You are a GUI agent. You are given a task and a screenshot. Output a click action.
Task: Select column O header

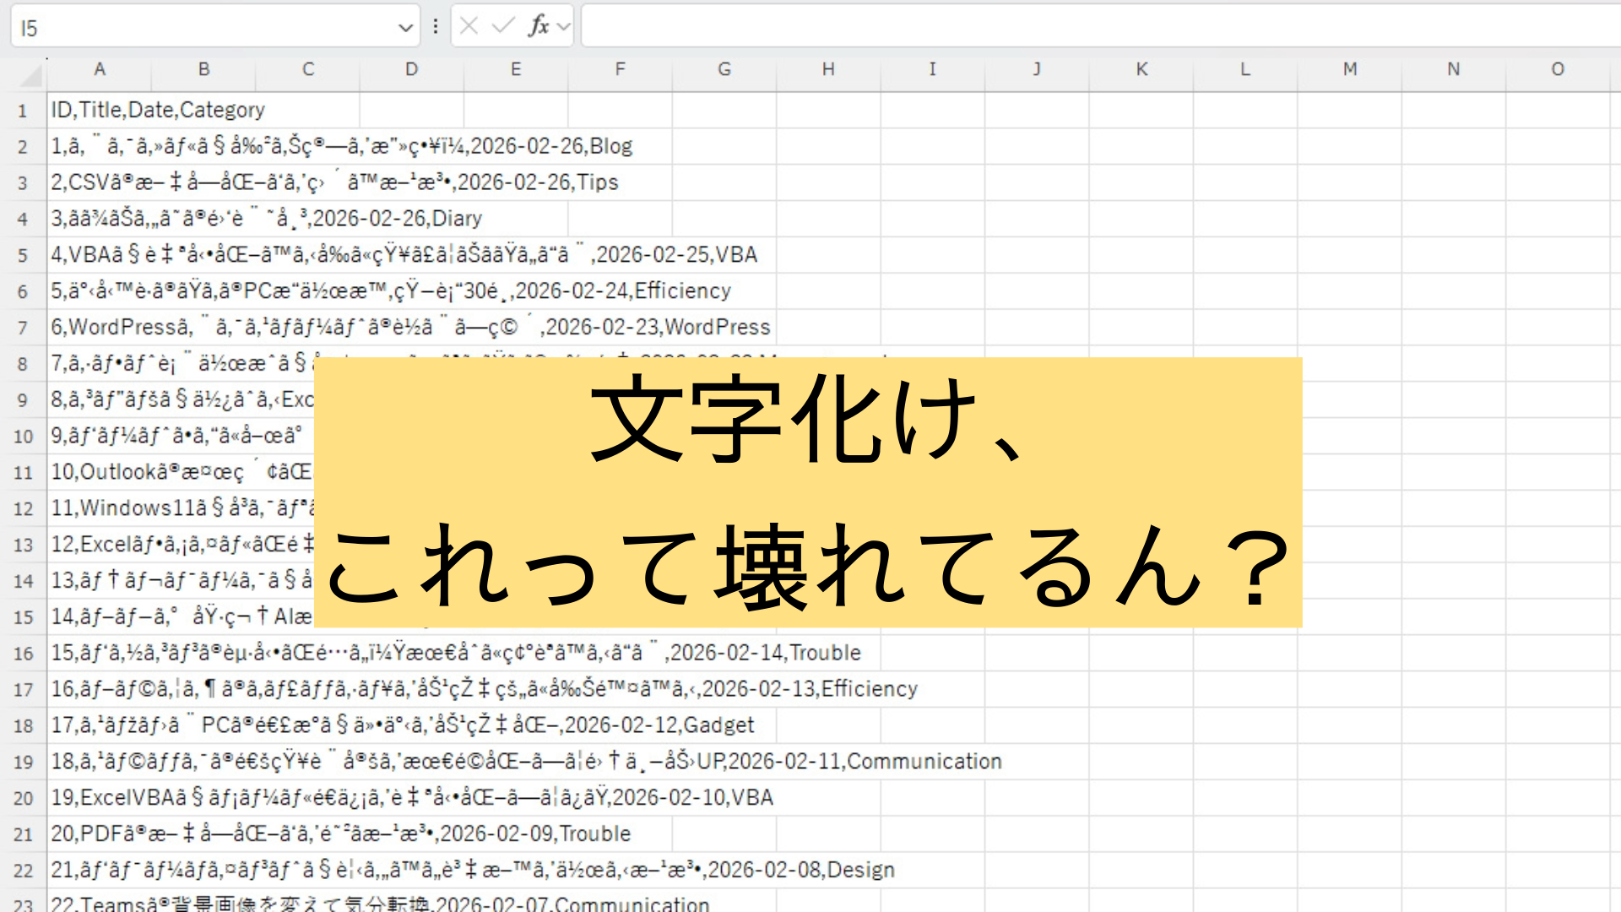[1558, 69]
